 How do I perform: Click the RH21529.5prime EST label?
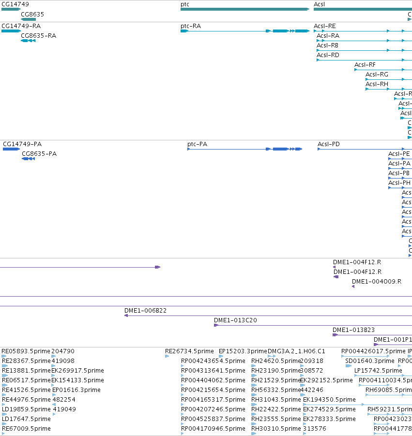[275, 380]
